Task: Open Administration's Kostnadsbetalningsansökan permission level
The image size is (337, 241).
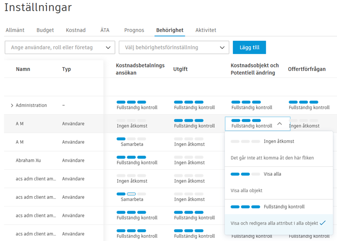Action: [x=137, y=105]
